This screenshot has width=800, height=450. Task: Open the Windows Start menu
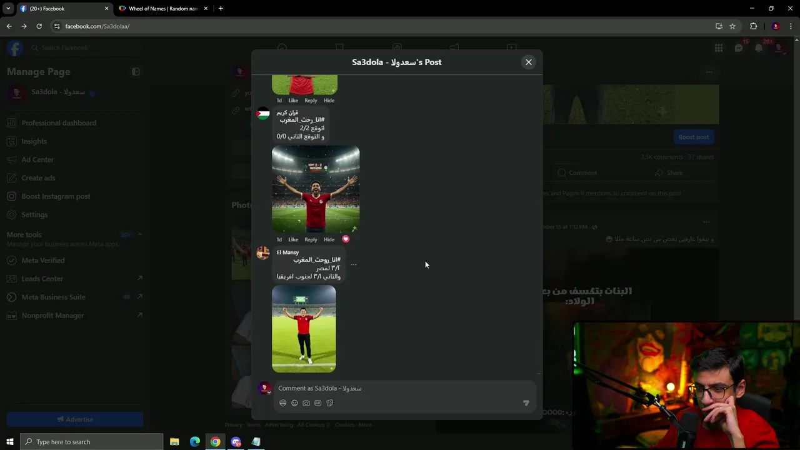tap(9, 442)
